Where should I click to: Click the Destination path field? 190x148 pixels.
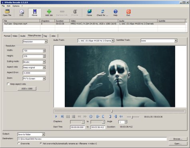coord(92,139)
